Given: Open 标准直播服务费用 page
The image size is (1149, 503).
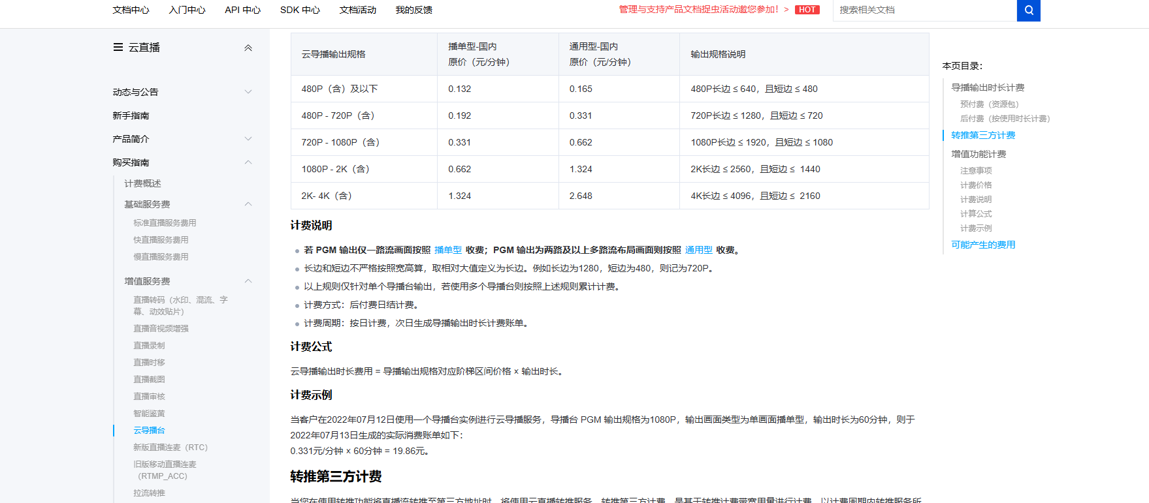Looking at the screenshot, I should (x=165, y=222).
